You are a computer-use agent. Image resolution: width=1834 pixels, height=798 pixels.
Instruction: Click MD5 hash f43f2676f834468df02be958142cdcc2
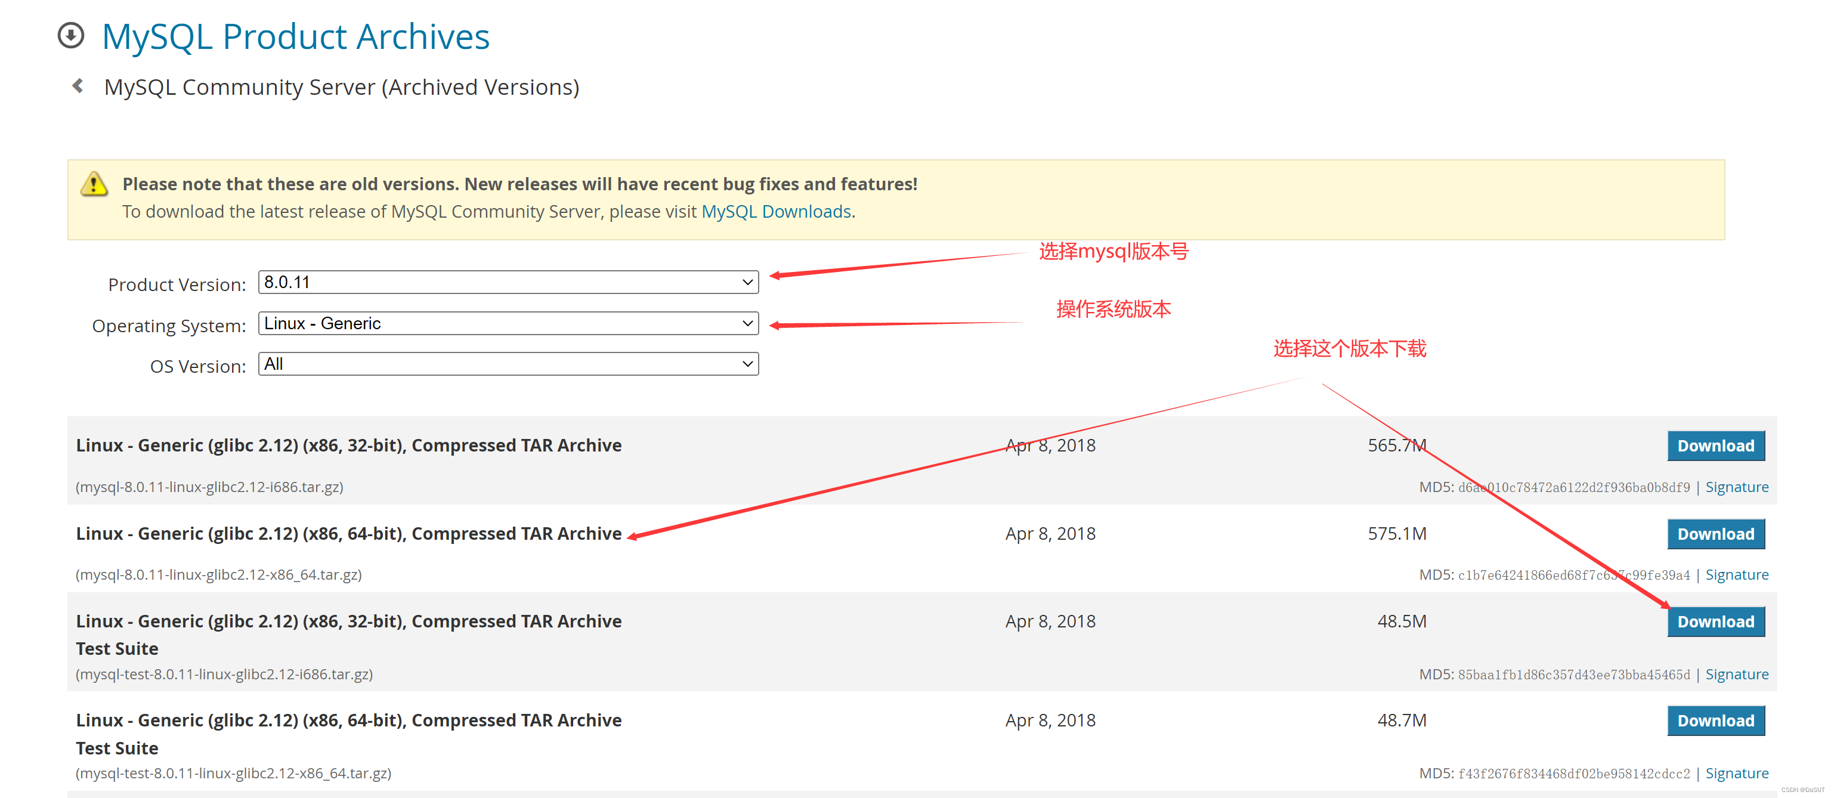(x=1573, y=774)
